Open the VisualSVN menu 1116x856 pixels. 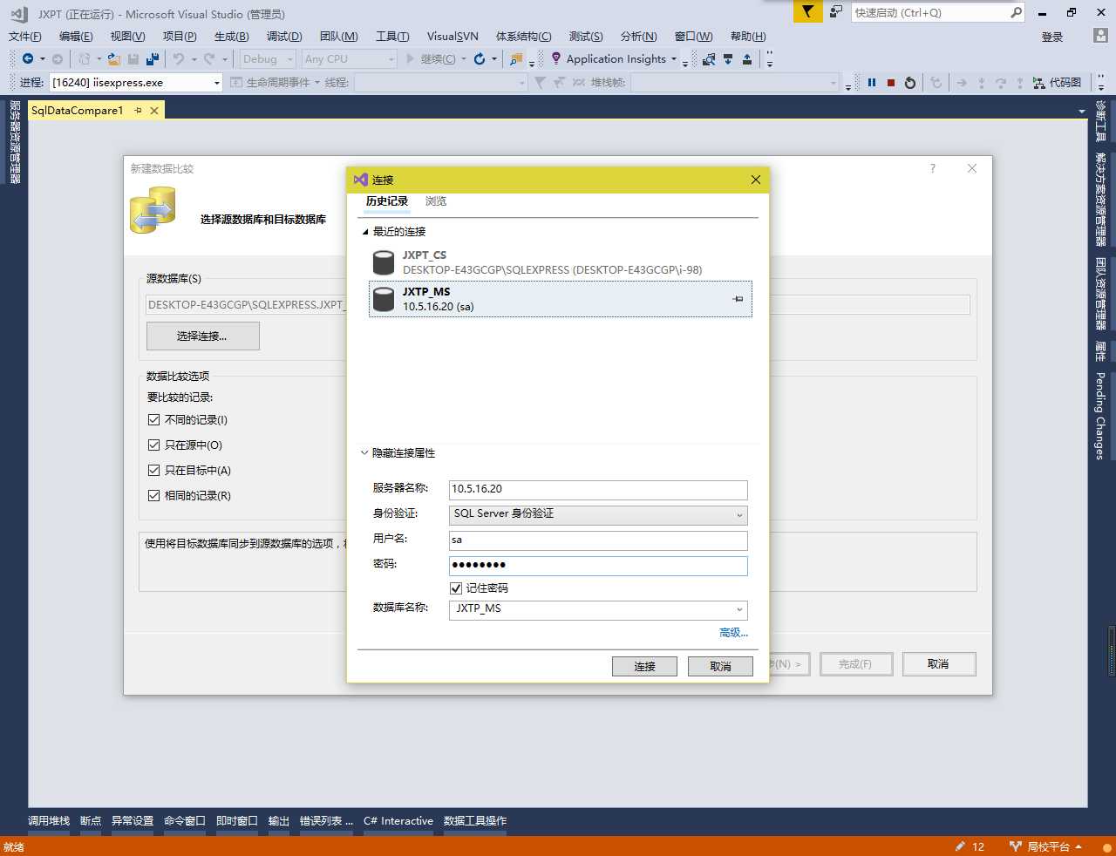pyautogui.click(x=453, y=36)
